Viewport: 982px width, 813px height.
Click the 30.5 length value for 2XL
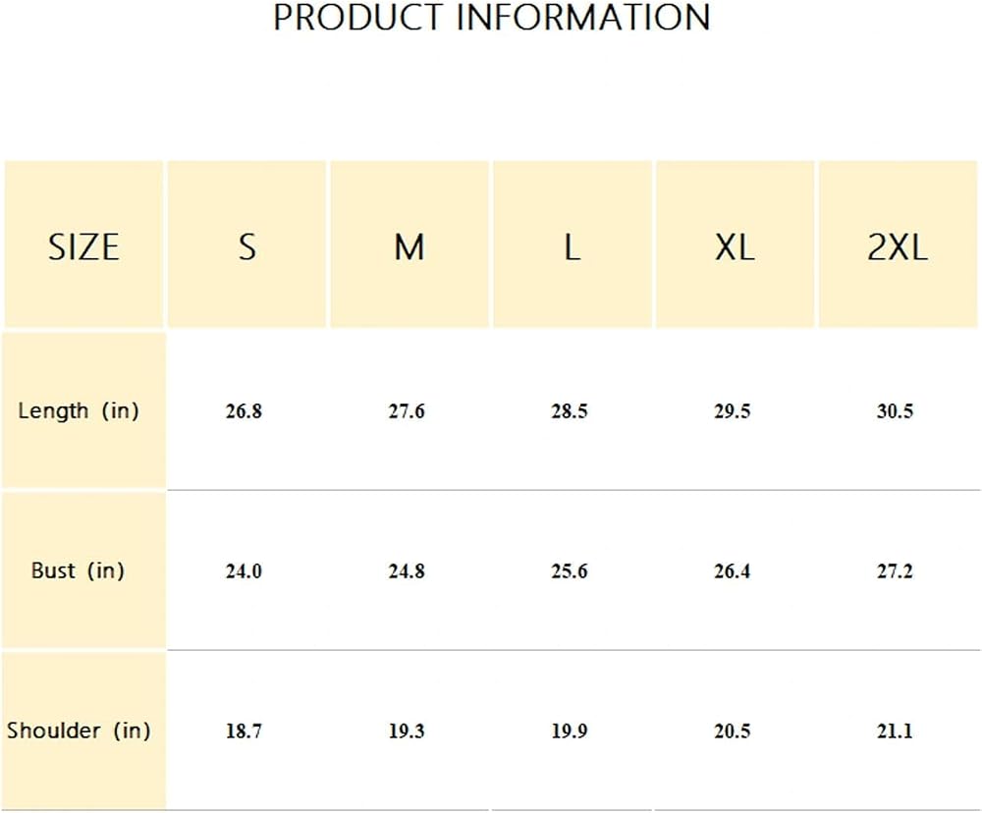coord(895,411)
